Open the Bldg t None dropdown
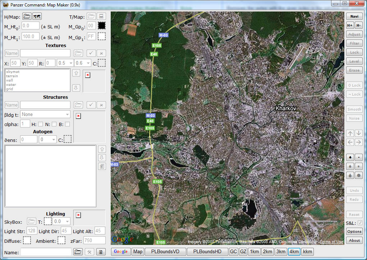The width and height of the screenshot is (367, 260). [45, 114]
